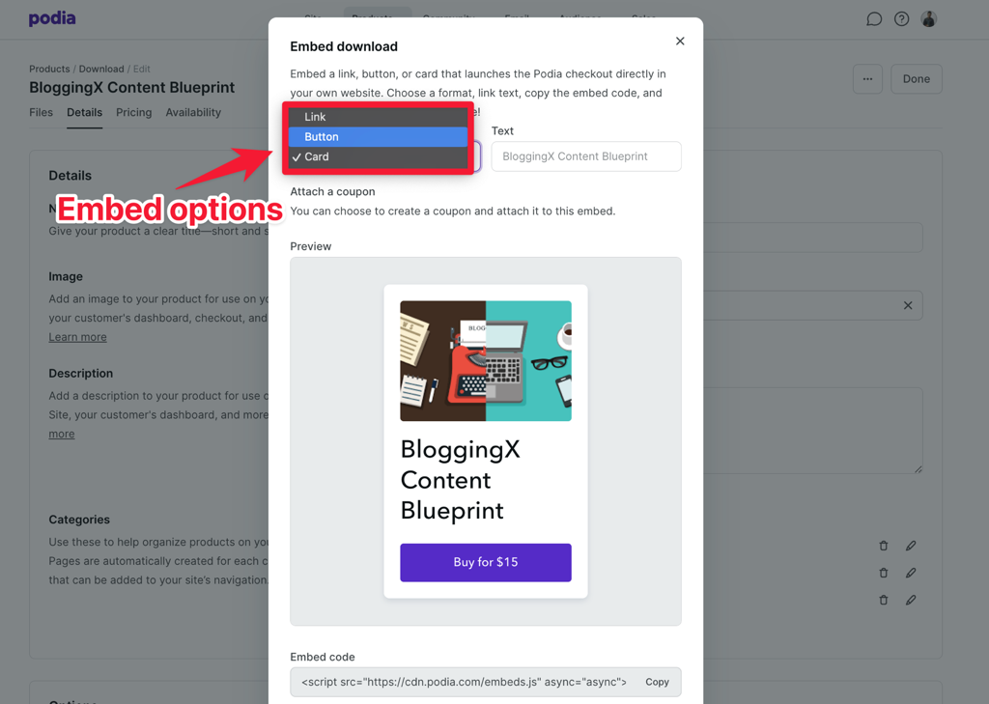Click the Done button
Viewport: 989px width, 704px height.
coord(915,79)
